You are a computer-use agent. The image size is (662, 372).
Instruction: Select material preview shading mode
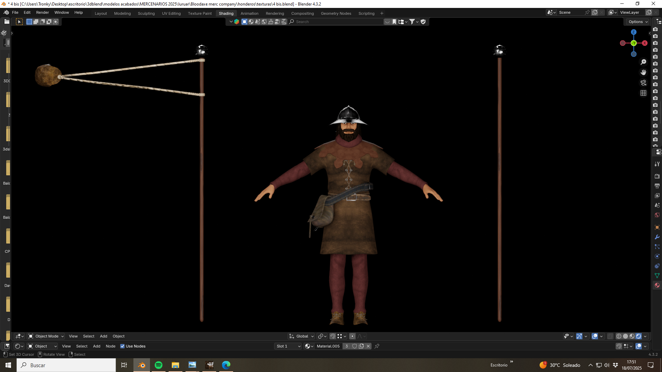pos(632,336)
